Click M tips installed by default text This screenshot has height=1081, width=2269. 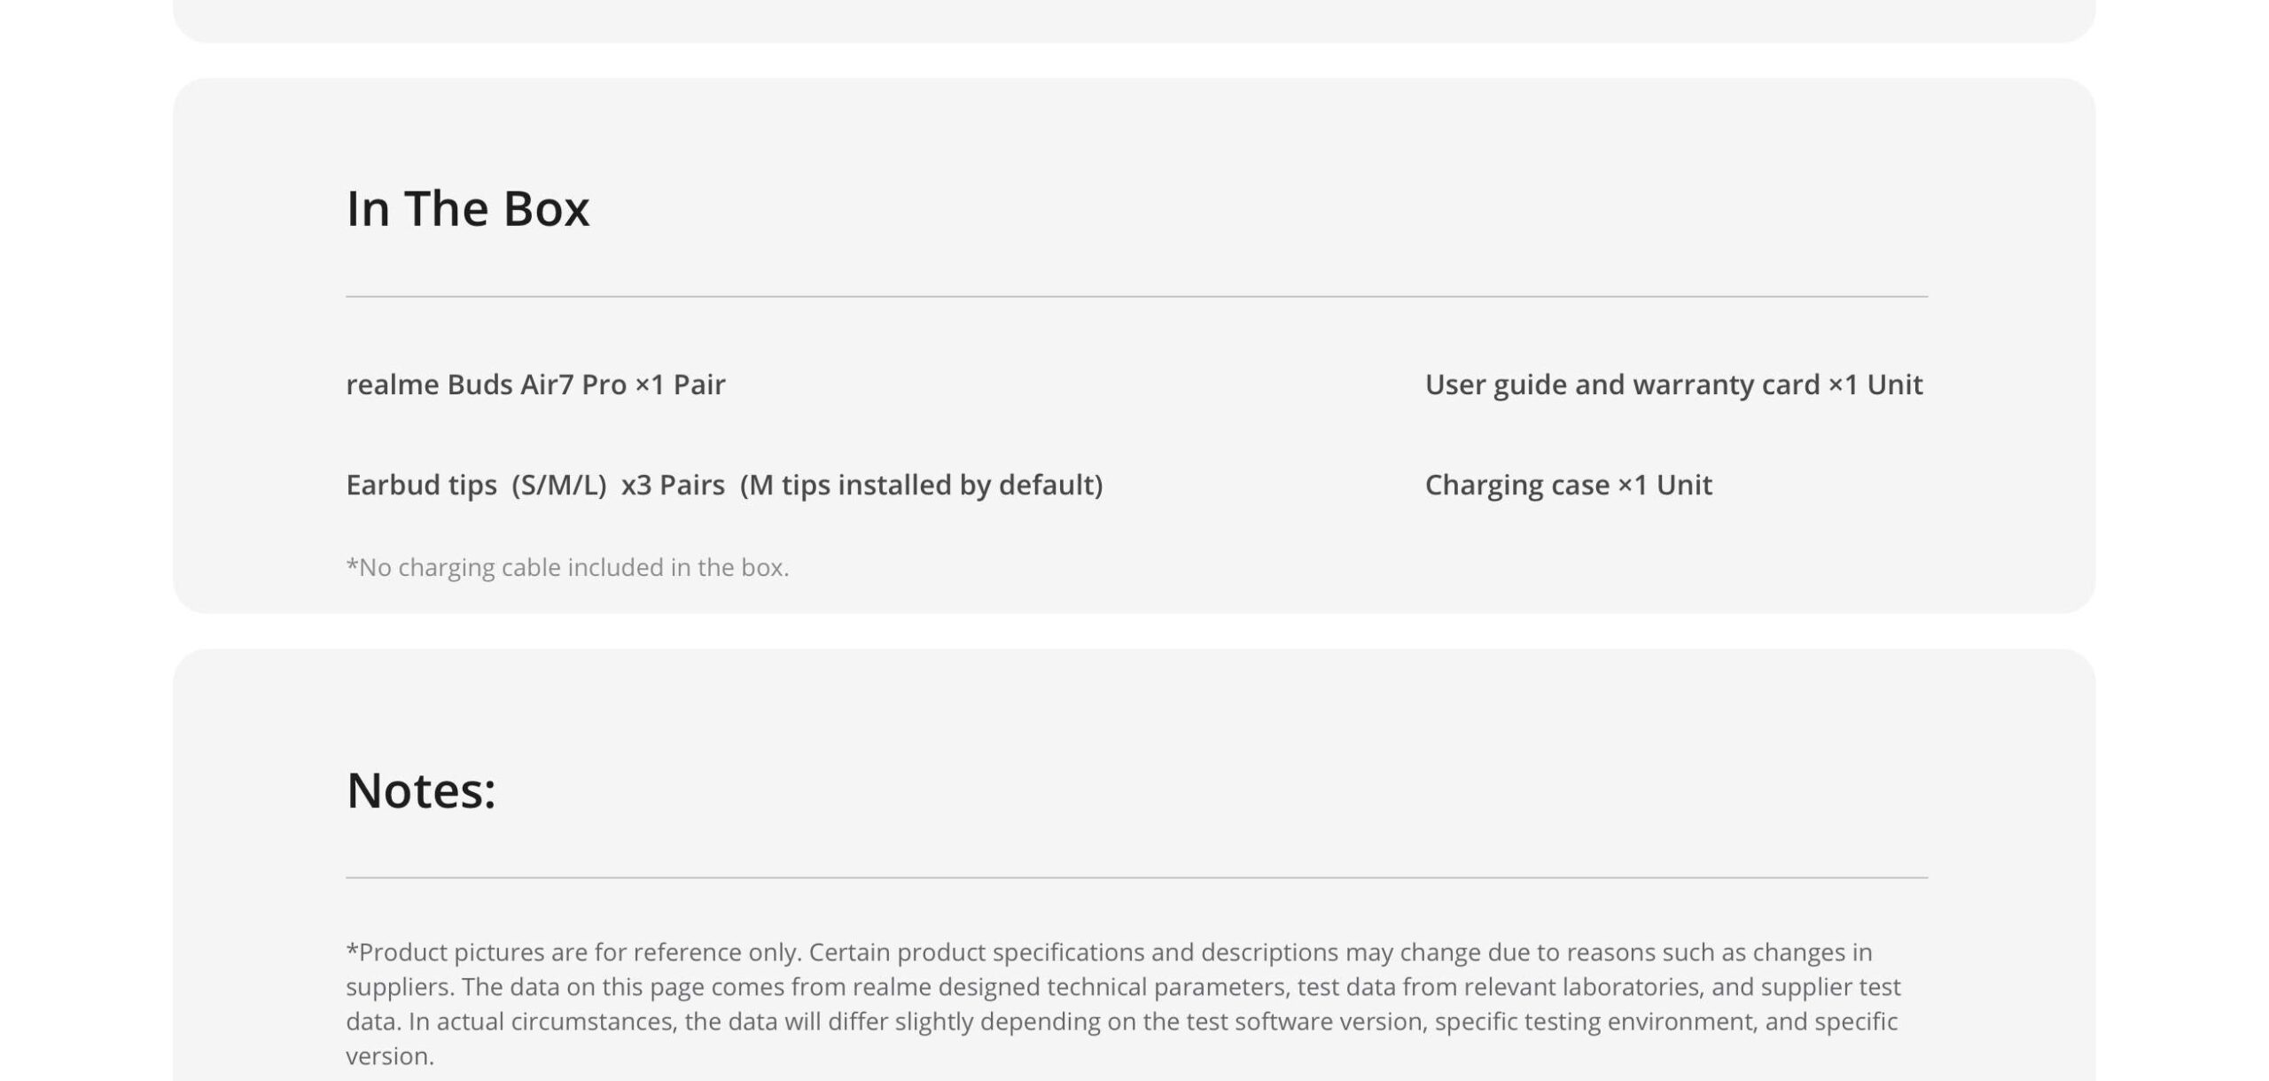pyautogui.click(x=922, y=485)
